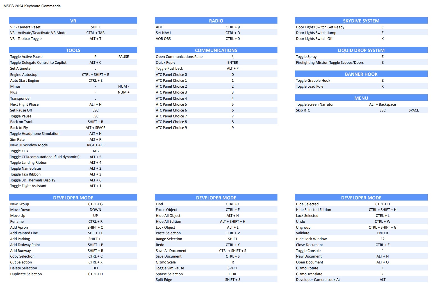Click 'ATC Panel Choice 9' label
Screen dimensions: 435x298
pyautogui.click(x=171, y=128)
